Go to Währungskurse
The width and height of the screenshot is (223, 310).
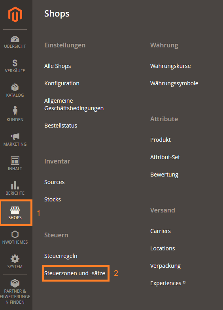click(x=170, y=66)
